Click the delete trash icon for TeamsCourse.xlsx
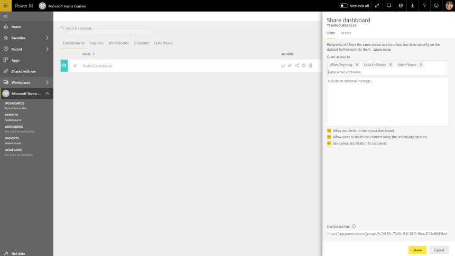 pos(310,66)
